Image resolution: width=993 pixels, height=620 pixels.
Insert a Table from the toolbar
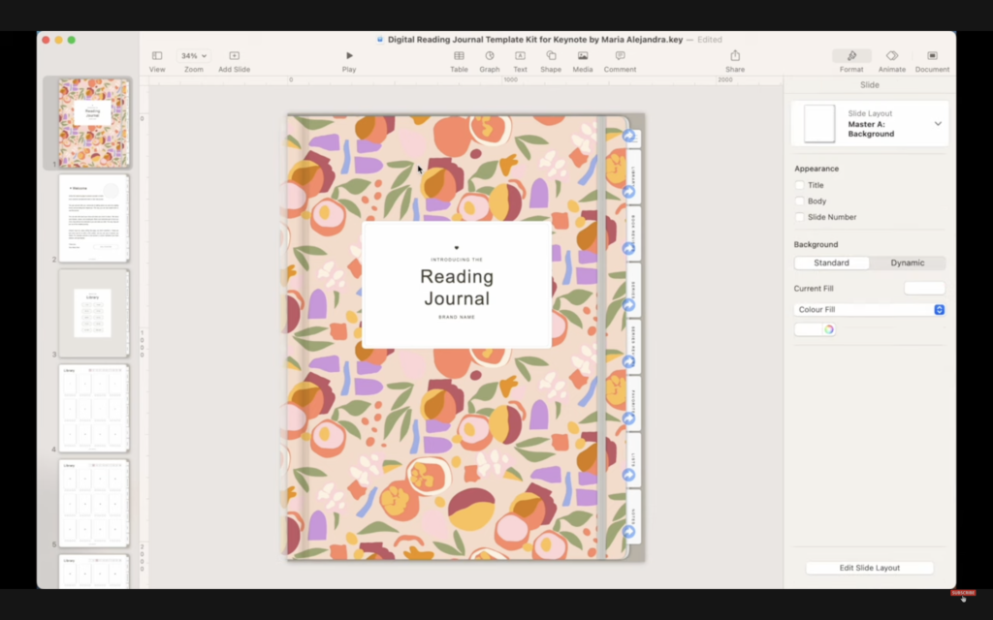[x=459, y=60]
